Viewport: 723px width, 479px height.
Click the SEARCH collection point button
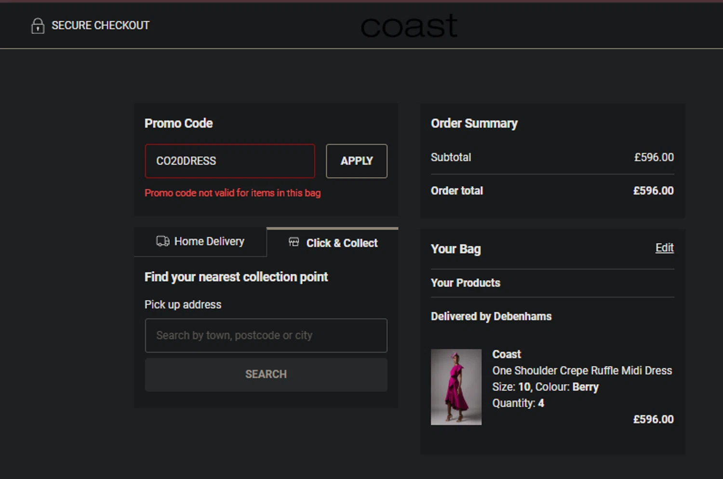coord(266,375)
